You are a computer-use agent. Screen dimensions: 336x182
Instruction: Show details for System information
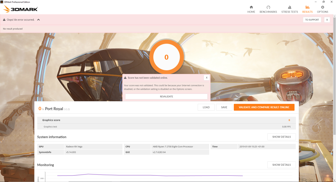coord(281,137)
